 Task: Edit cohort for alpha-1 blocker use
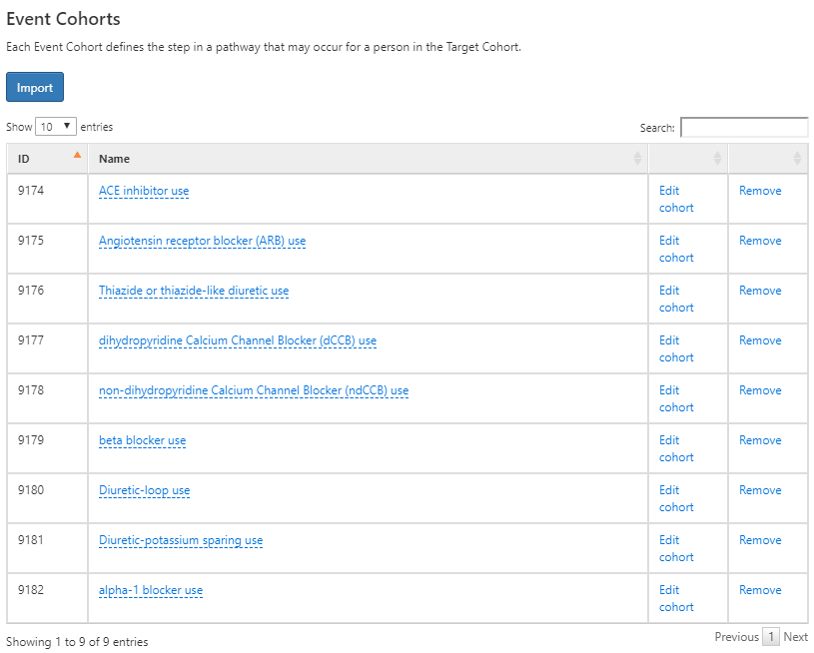coord(676,598)
